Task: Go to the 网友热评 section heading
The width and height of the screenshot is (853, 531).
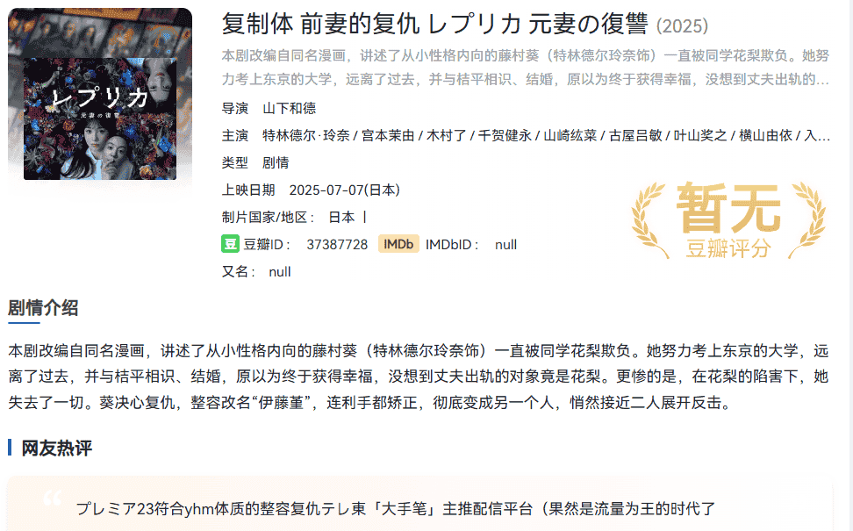Action: pos(56,448)
